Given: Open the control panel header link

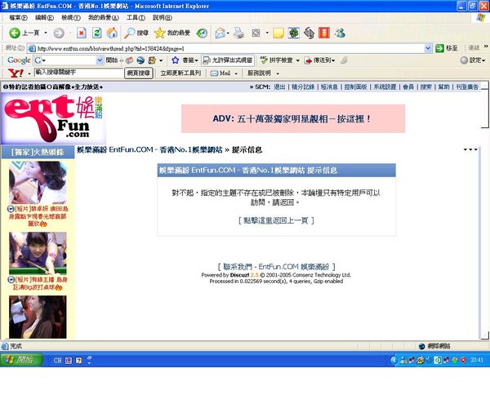Looking at the screenshot, I should (x=355, y=87).
